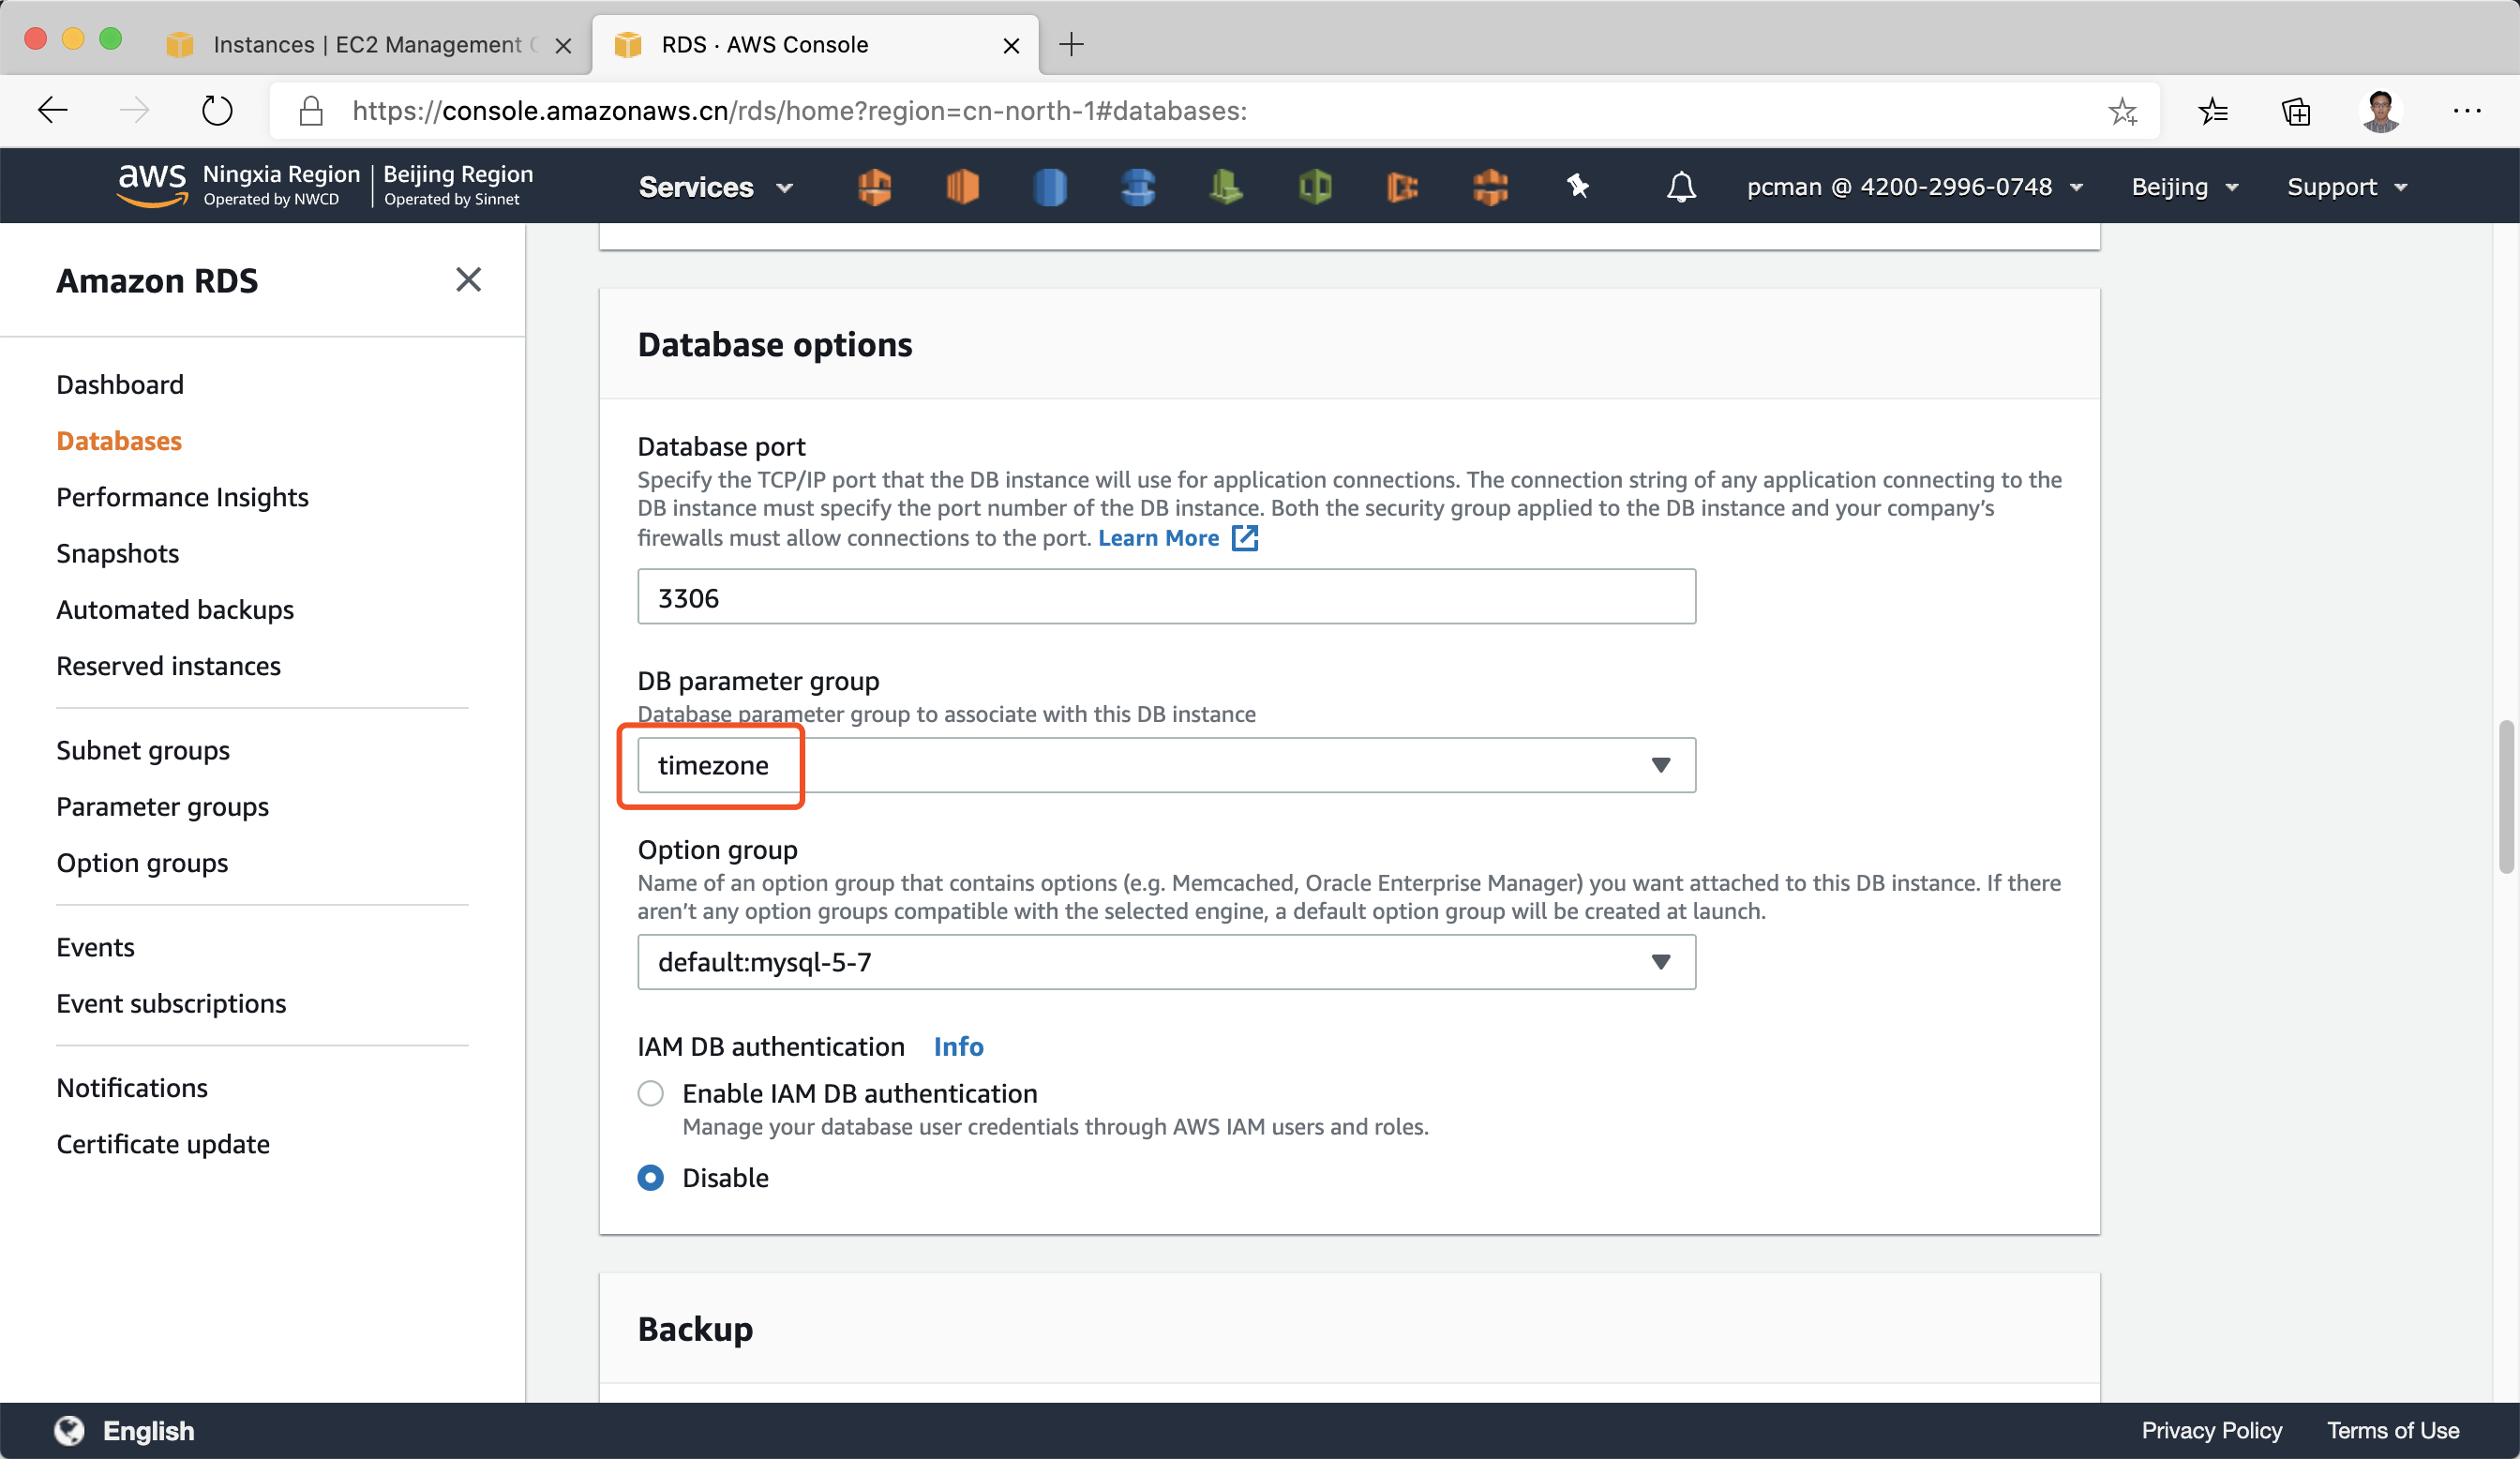This screenshot has height=1459, width=2520.
Task: Select Enable IAM DB authentication radio
Action: click(651, 1093)
